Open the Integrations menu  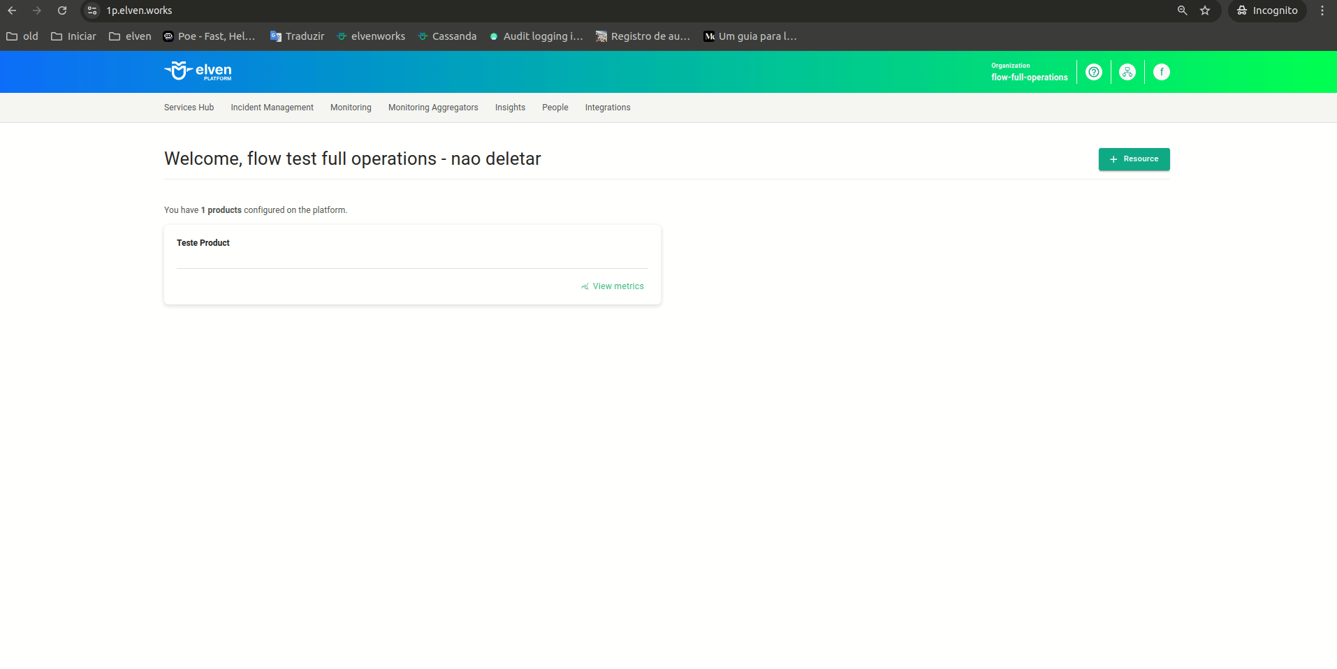[608, 108]
